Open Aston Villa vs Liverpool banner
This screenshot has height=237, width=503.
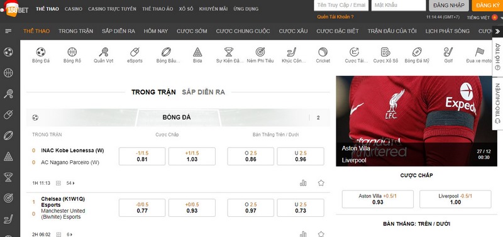(x=416, y=121)
